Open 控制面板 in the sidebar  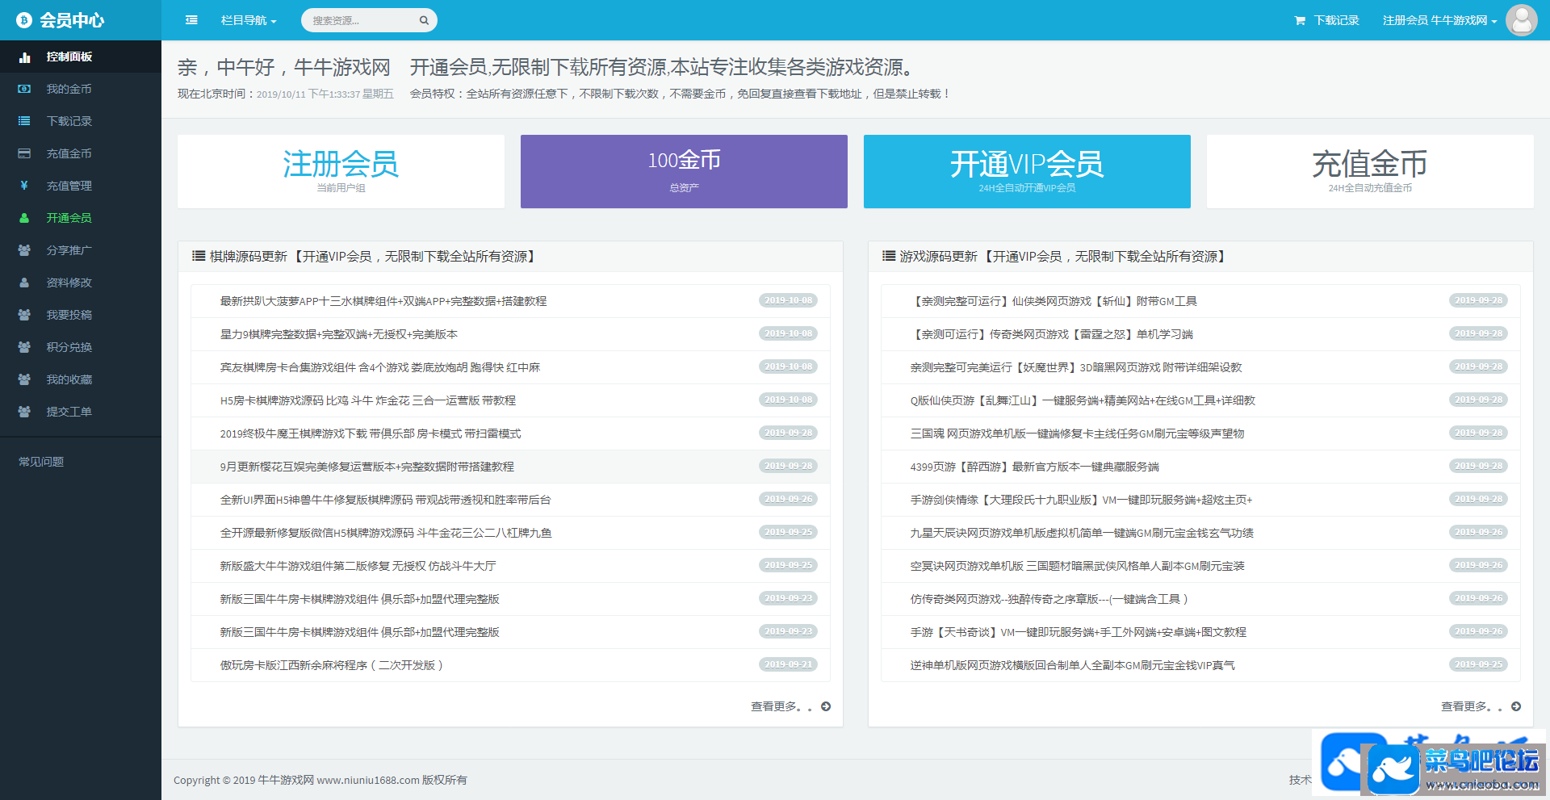[81, 57]
